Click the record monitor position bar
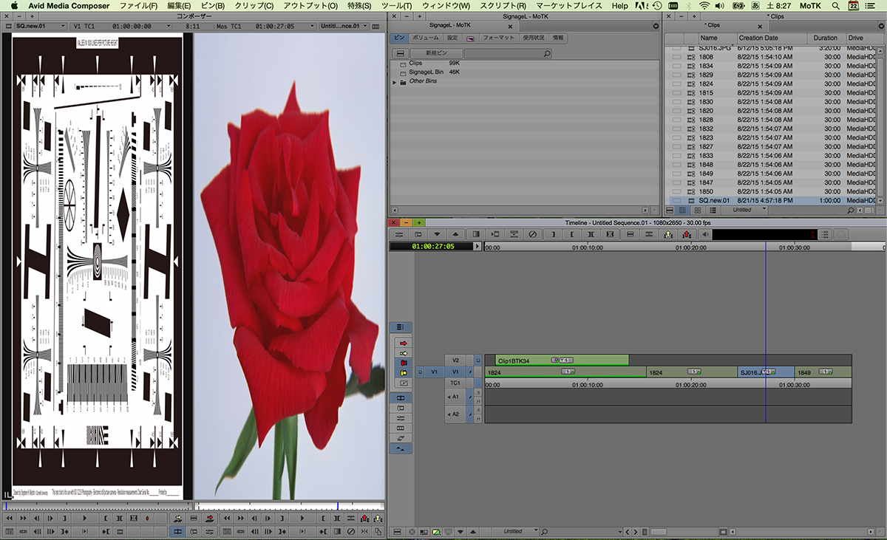The width and height of the screenshot is (887, 540). click(289, 506)
